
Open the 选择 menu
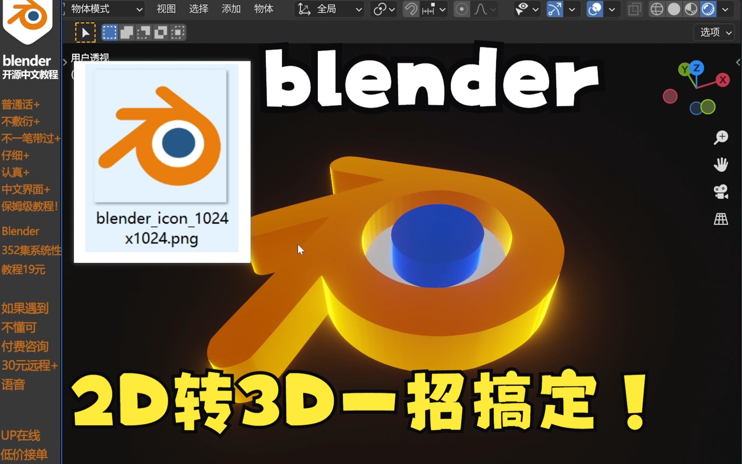click(x=198, y=9)
